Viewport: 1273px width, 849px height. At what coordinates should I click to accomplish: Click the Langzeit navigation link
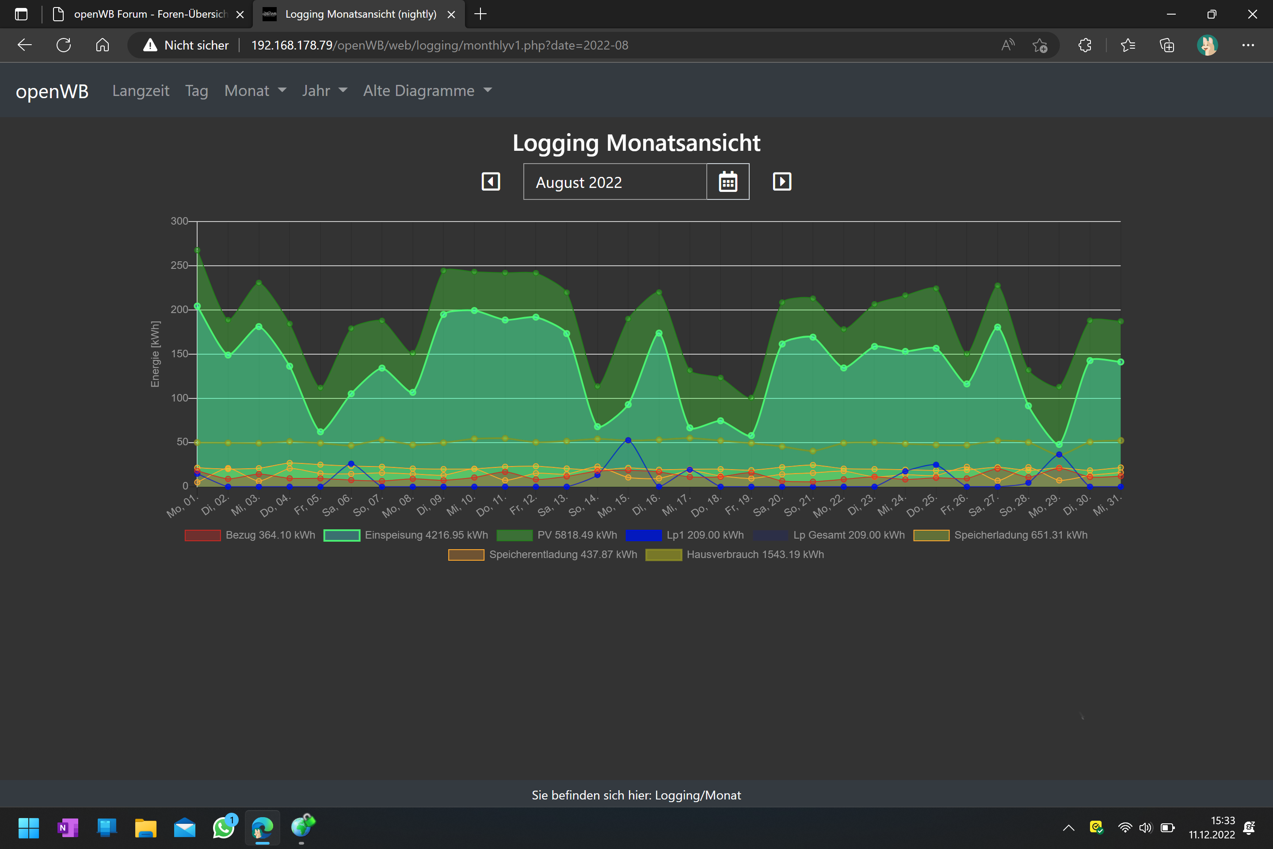click(141, 90)
